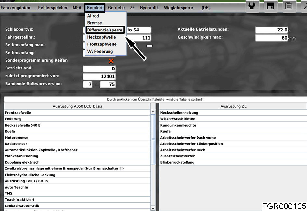
Task: Select Bremse from the dropdown list
Action: (x=95, y=23)
